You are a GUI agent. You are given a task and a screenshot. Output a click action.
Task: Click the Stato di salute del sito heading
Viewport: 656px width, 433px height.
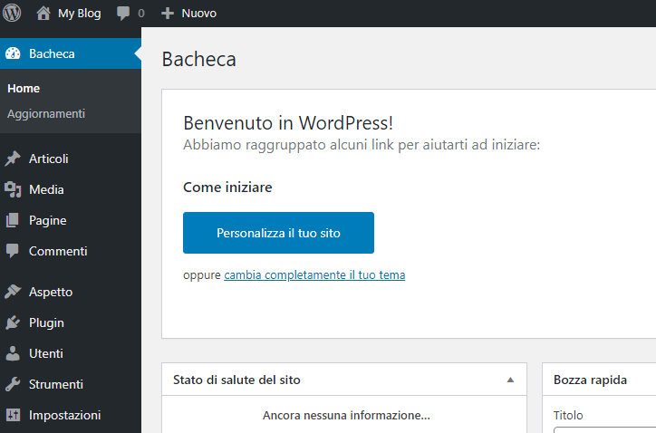[236, 380]
